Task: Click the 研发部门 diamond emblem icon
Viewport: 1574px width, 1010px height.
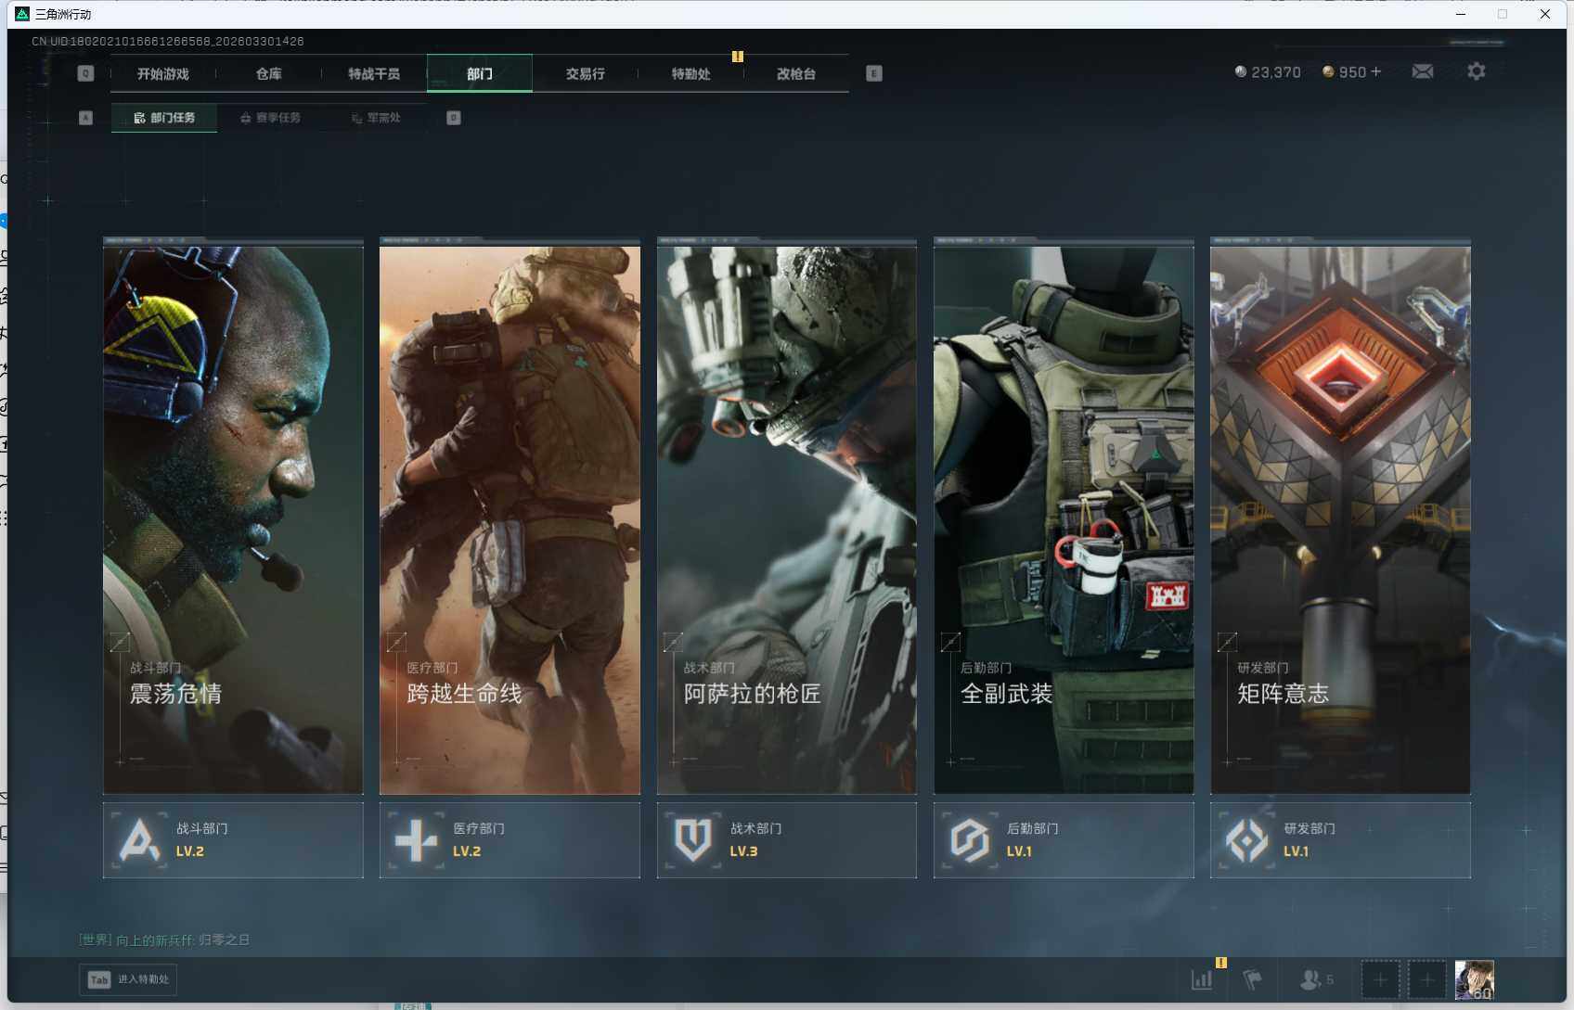Action: [x=1246, y=839]
